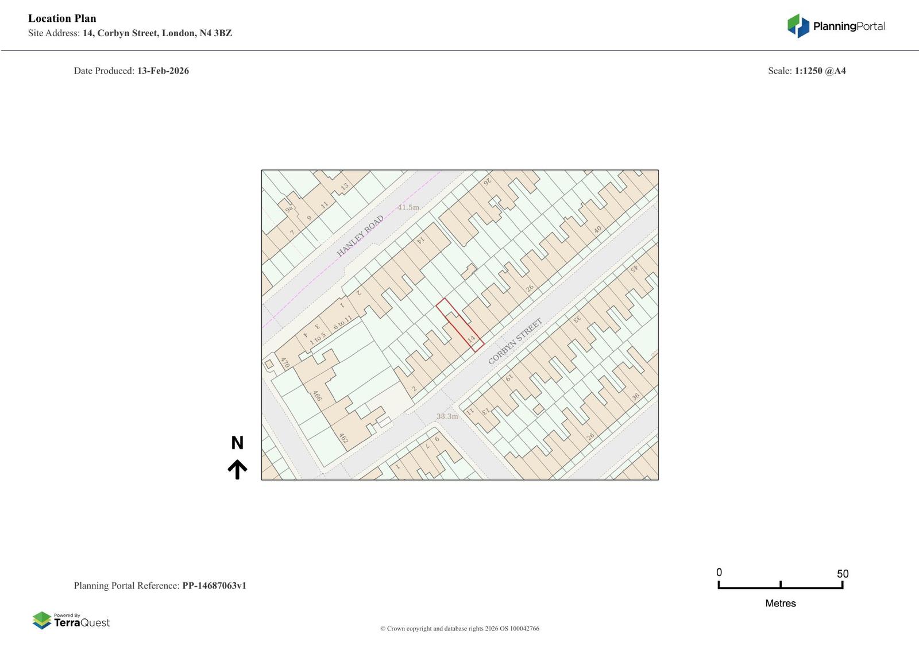Click the Planning Portal logo icon
This screenshot has height=650, width=919.
[x=798, y=26]
